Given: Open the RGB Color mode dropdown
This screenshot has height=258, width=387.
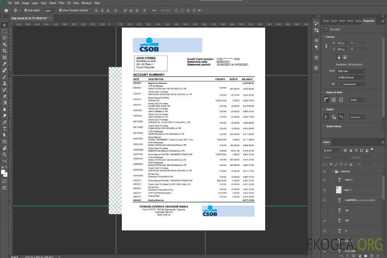Looking at the screenshot, I should (x=351, y=71).
